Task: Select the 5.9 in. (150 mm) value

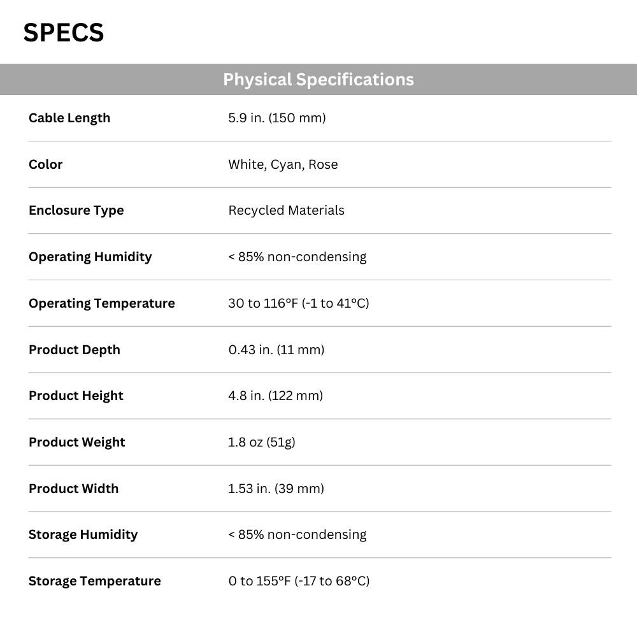Action: 277,118
